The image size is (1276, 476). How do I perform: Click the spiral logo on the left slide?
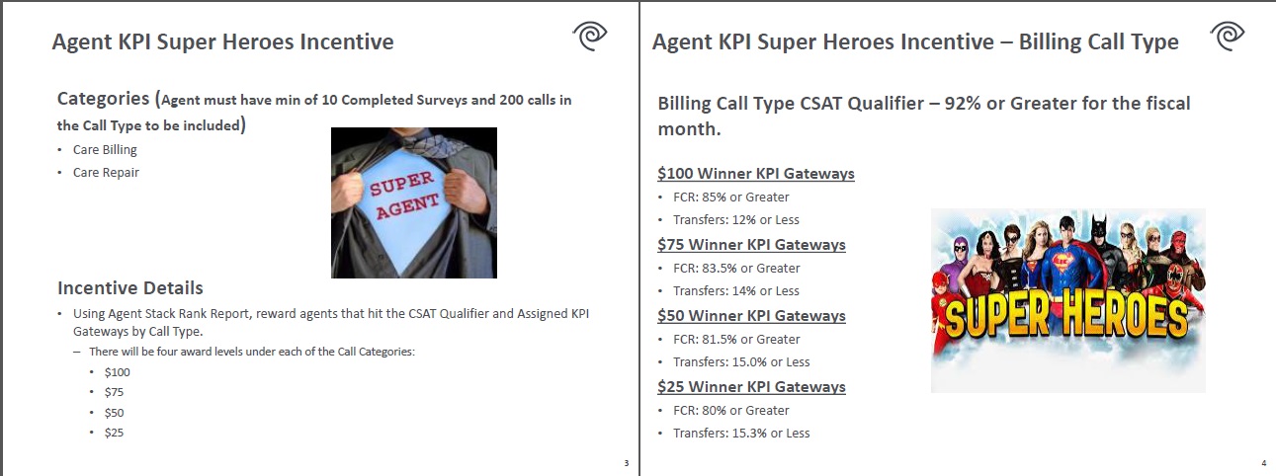(x=592, y=37)
